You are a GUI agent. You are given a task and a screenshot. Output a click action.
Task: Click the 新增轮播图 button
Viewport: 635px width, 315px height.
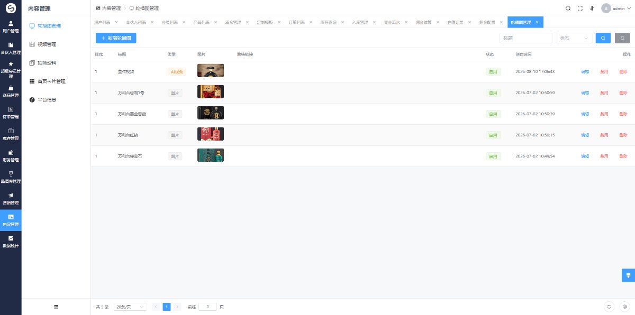[x=116, y=38]
